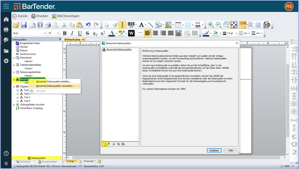
Task: Expand the Text 3 tree node
Action: click(18, 97)
